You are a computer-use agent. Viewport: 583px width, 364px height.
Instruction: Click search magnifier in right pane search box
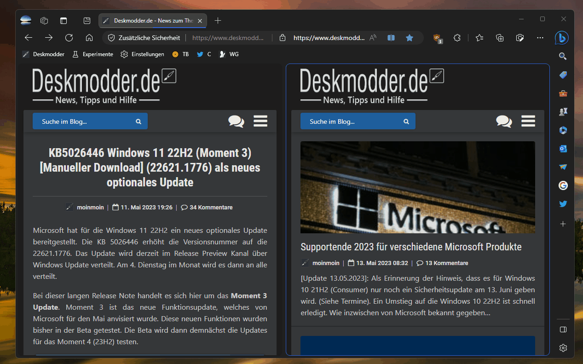pyautogui.click(x=406, y=122)
